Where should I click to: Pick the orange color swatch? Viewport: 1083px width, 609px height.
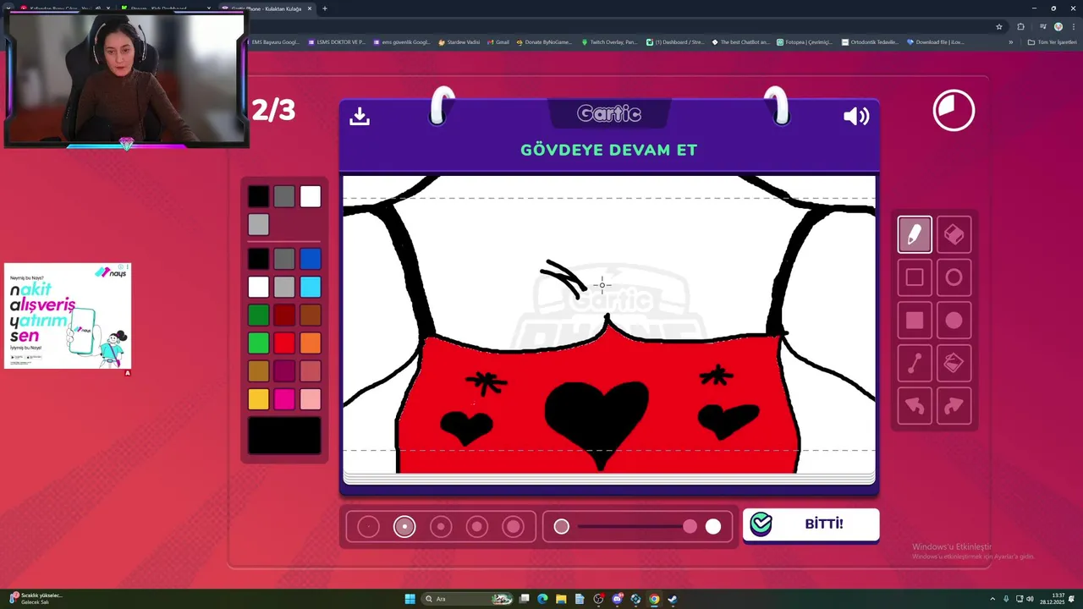(x=311, y=343)
